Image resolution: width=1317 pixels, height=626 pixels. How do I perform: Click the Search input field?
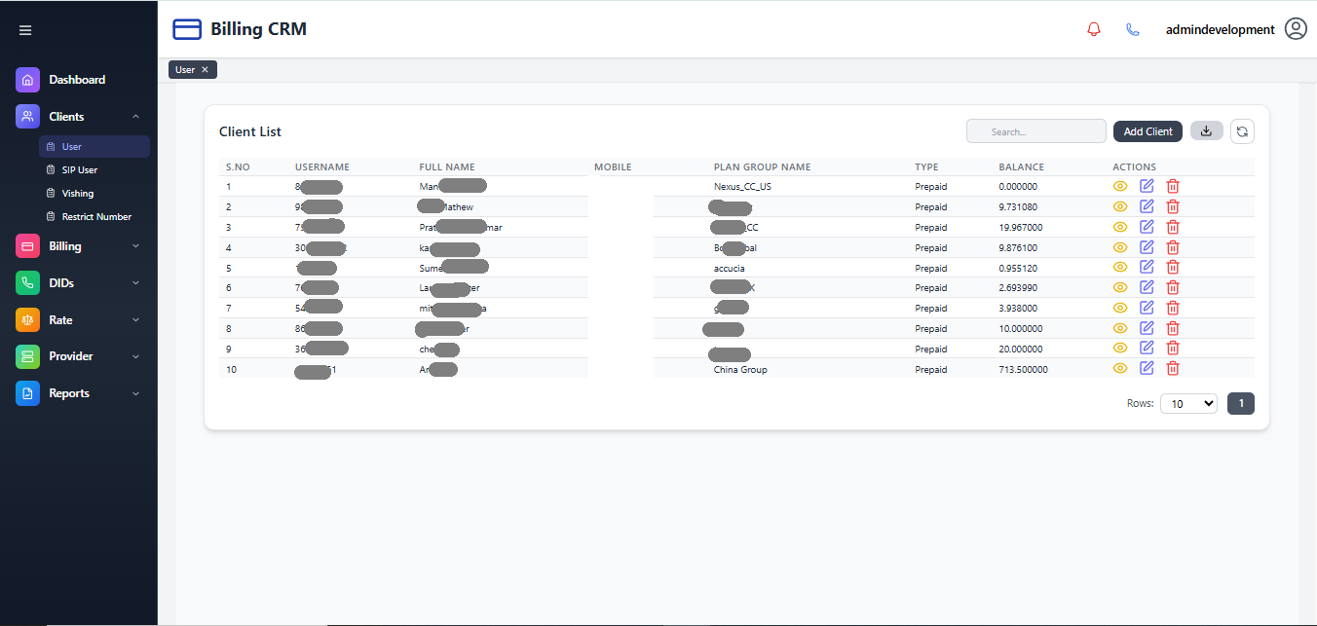(x=1035, y=131)
